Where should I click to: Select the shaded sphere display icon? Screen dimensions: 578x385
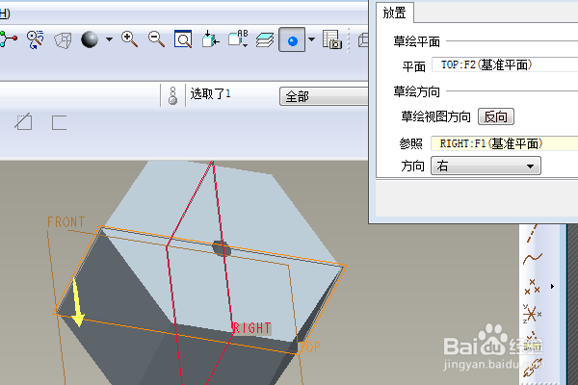point(90,39)
